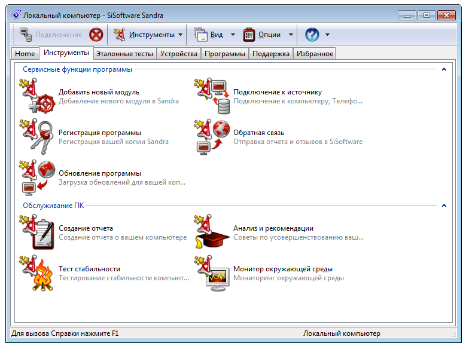Click the Обратная связь label
Image resolution: width=466 pixels, height=349 pixels.
(259, 133)
